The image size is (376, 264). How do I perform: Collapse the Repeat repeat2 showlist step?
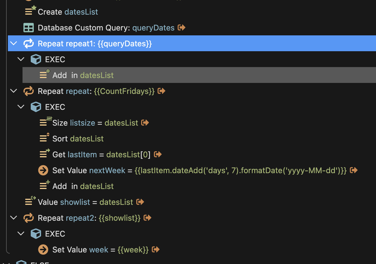(x=13, y=218)
